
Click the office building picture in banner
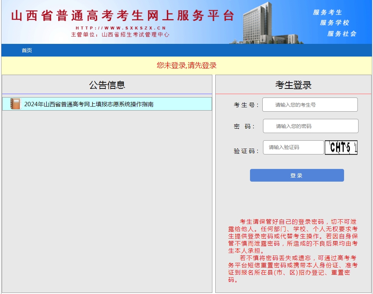pyautogui.click(x=266, y=23)
